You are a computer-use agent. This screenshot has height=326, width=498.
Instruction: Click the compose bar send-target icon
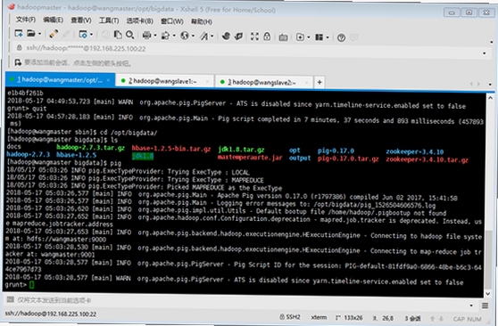tap(10, 299)
